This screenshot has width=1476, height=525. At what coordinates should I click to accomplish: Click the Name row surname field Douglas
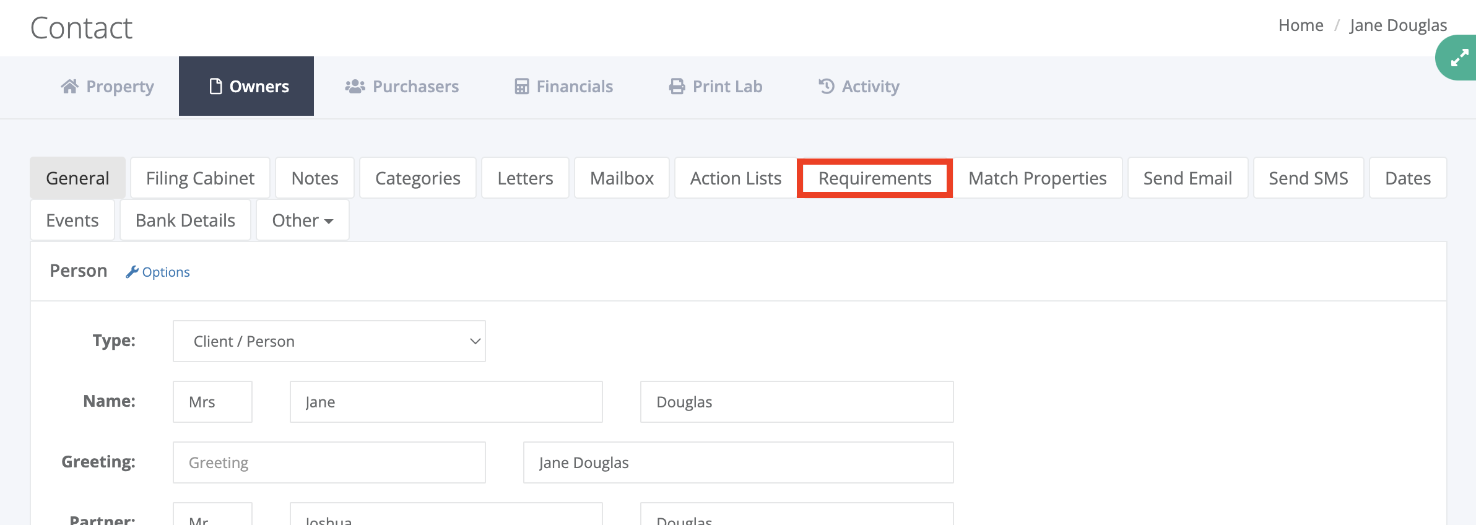pyautogui.click(x=797, y=402)
